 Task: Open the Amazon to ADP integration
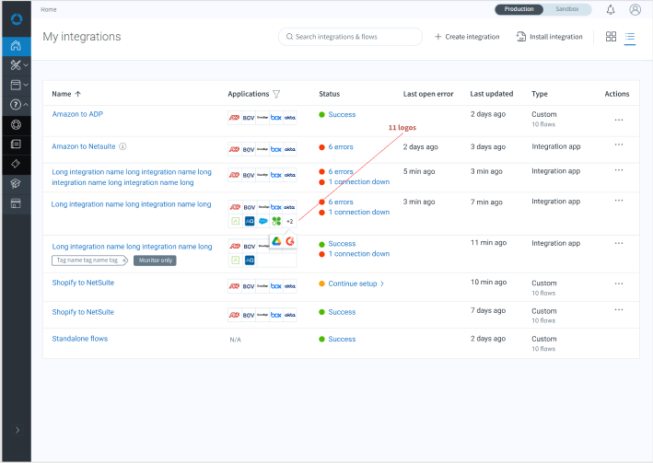pyautogui.click(x=77, y=115)
